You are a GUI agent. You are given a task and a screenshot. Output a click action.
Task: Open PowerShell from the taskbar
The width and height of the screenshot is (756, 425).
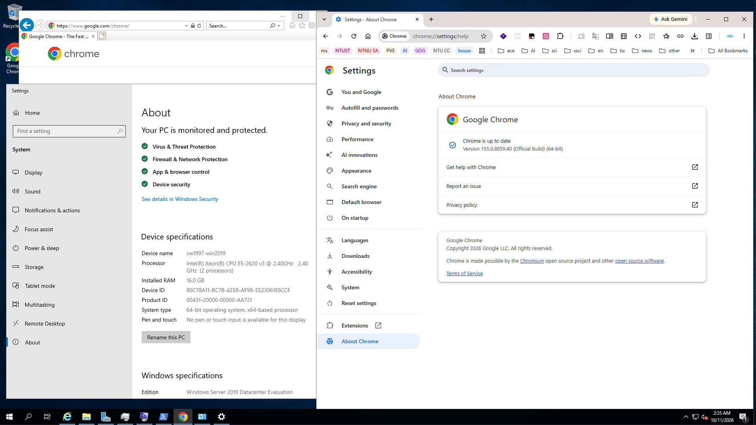[x=164, y=417]
